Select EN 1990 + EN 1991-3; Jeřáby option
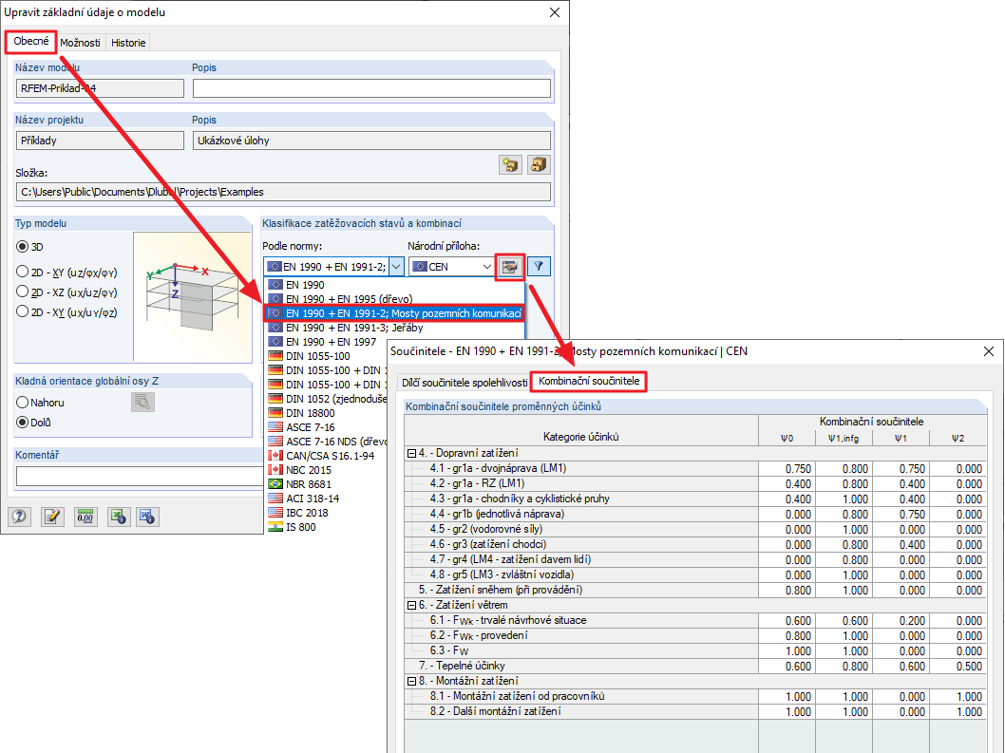 click(x=394, y=328)
